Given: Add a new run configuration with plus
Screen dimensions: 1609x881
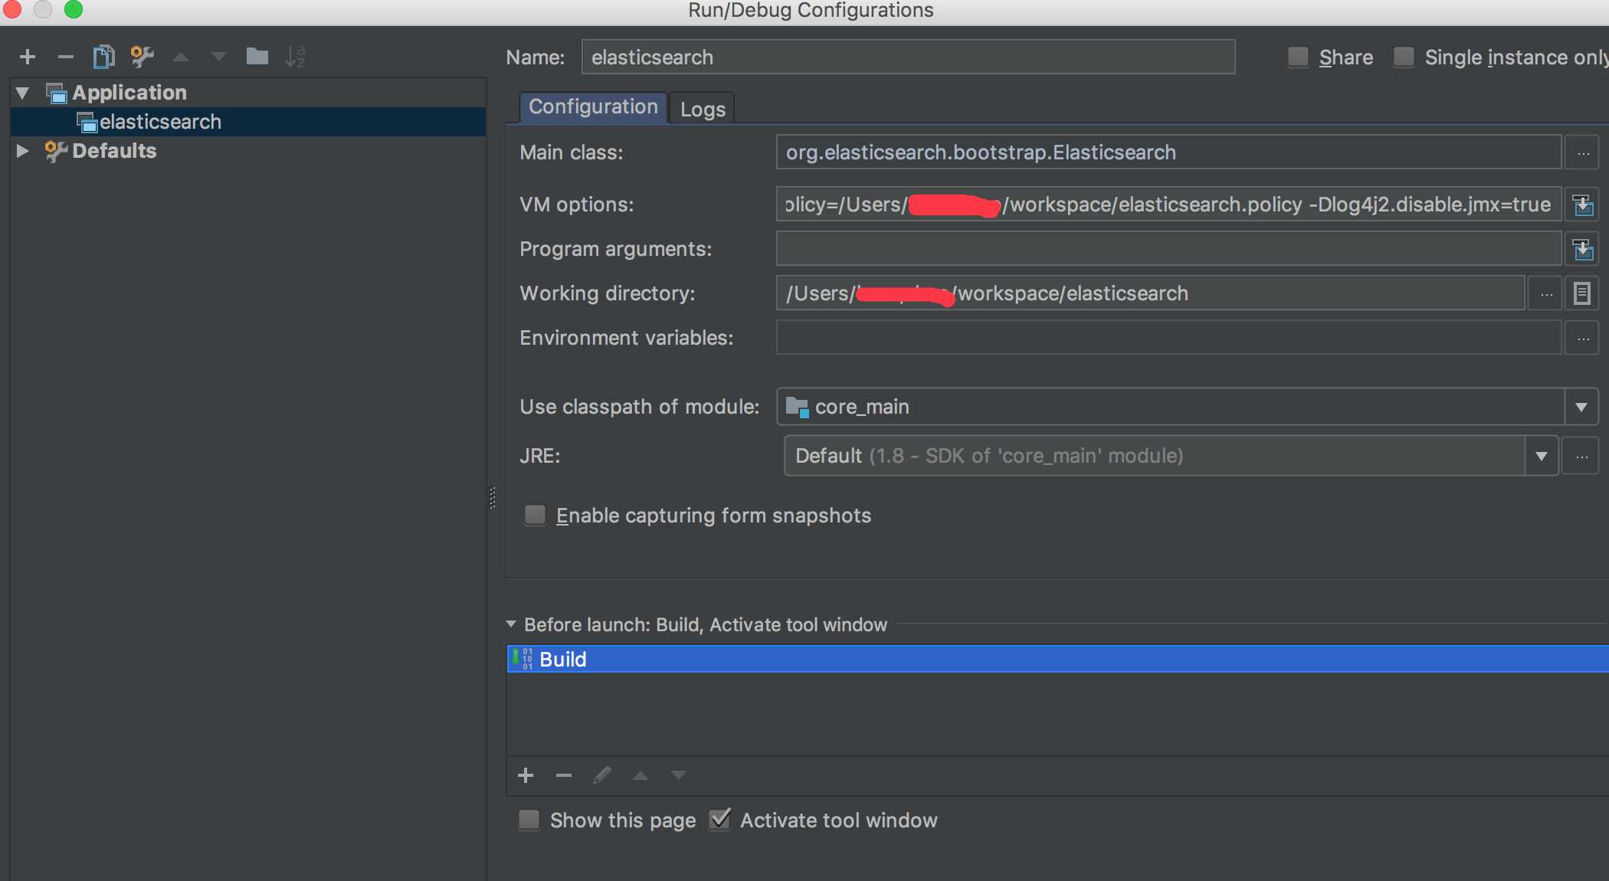Looking at the screenshot, I should pos(28,57).
